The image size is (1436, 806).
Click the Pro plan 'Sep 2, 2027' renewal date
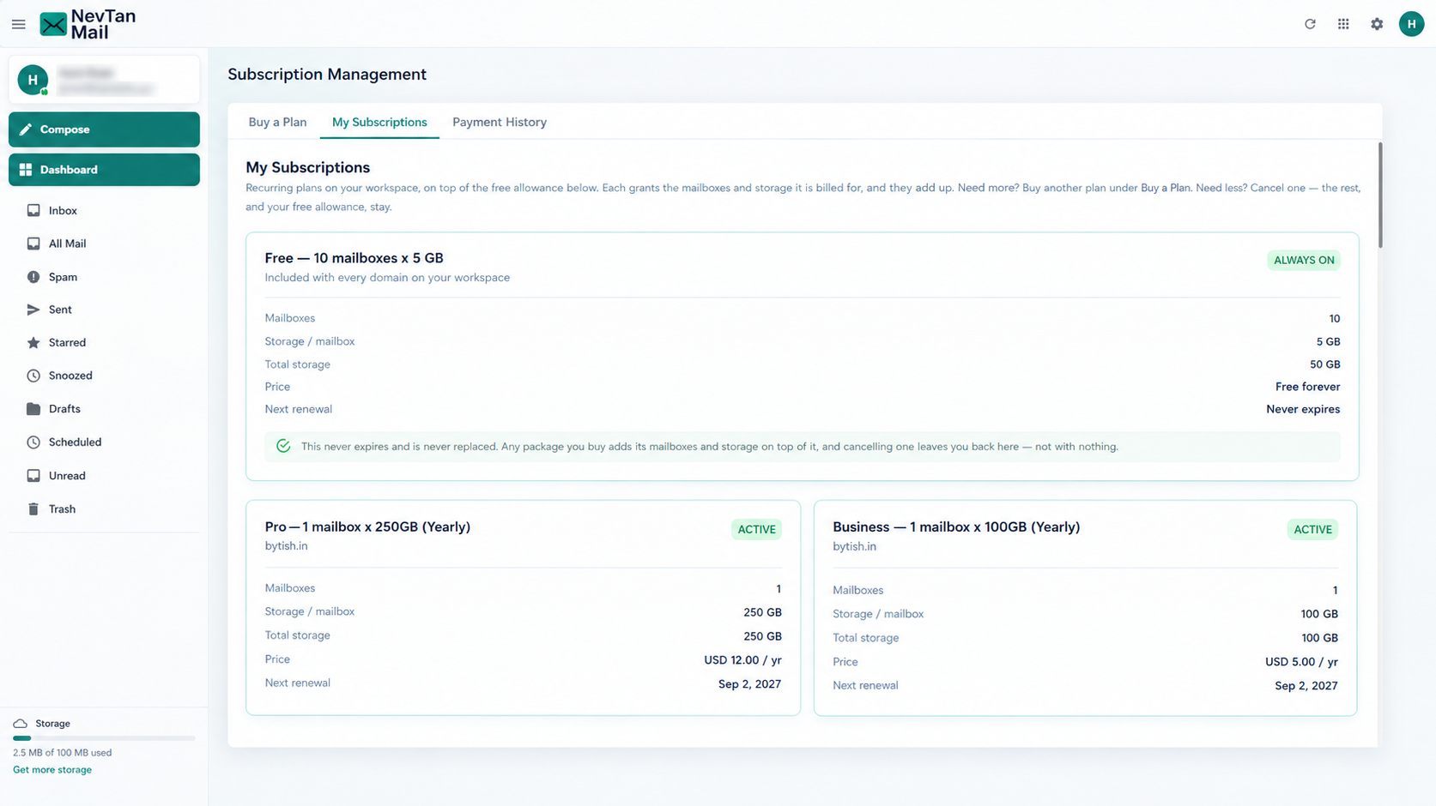click(749, 683)
